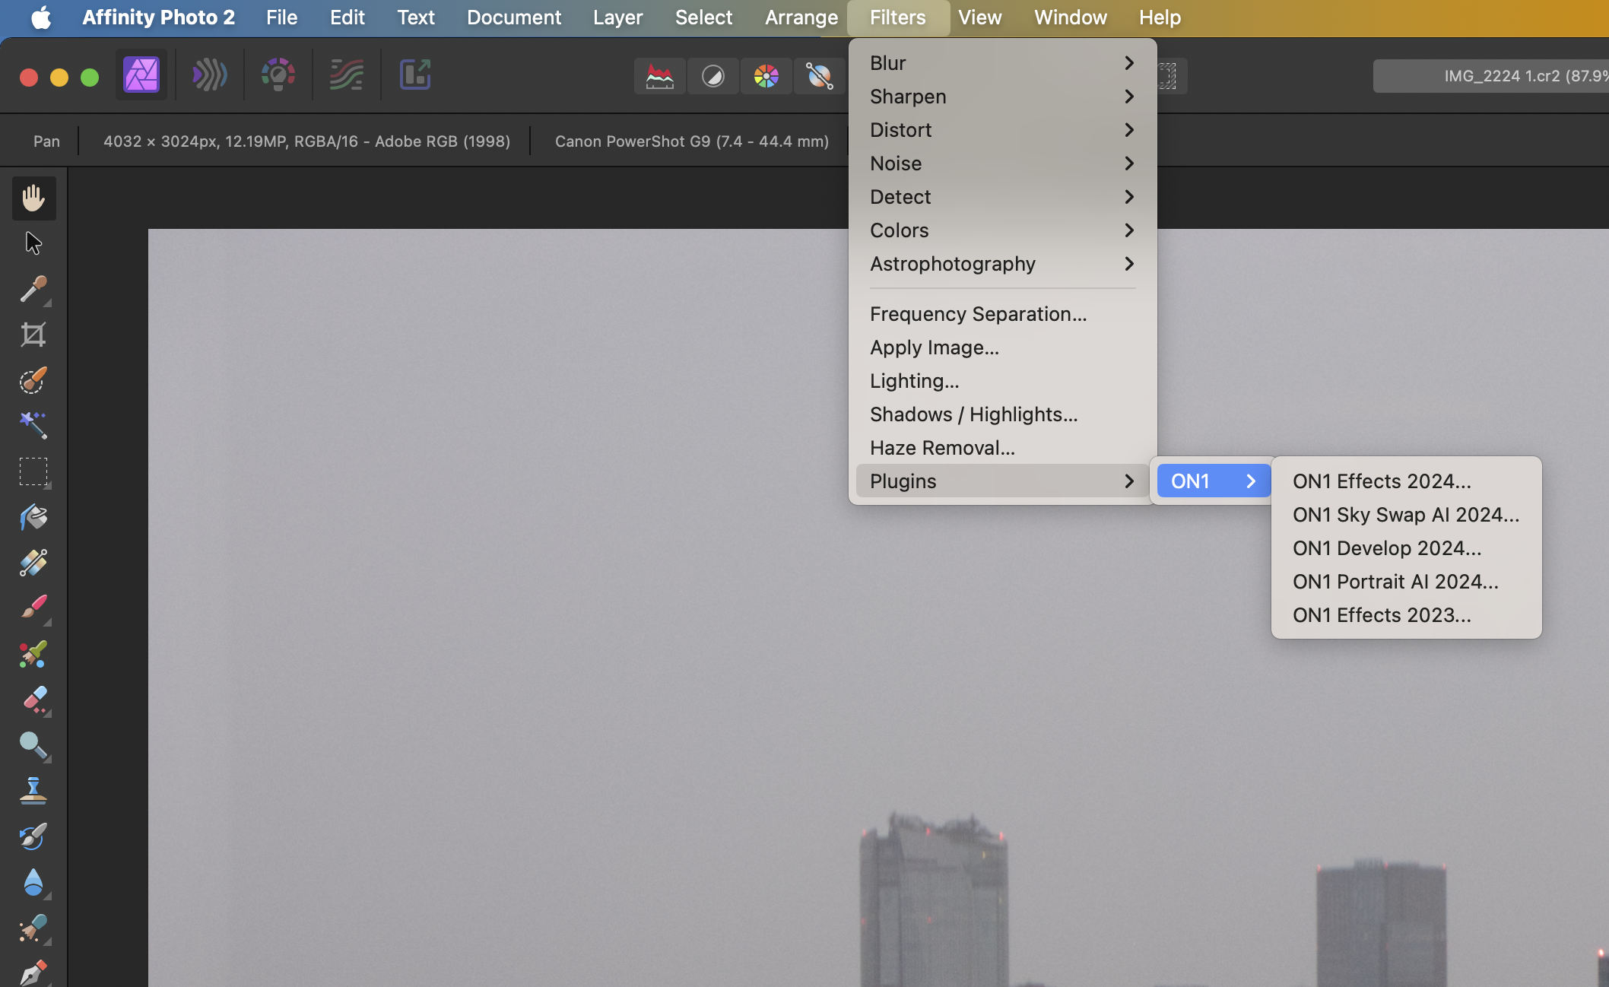Screen dimensions: 1609x987
Task: Select the Flood Fill bucket tool
Action: coord(33,517)
